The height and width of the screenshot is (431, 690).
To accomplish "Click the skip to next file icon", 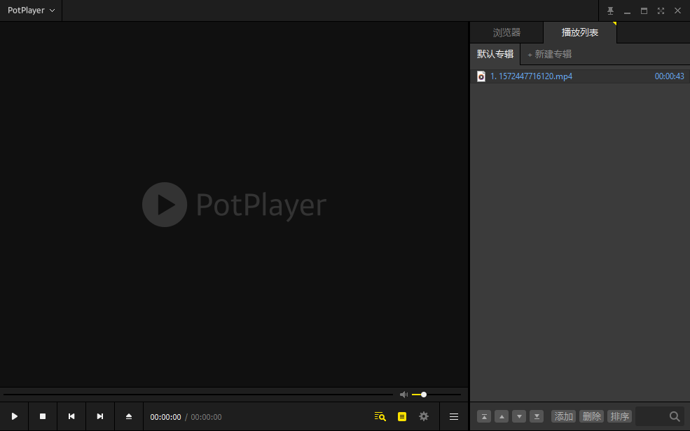I will (99, 416).
